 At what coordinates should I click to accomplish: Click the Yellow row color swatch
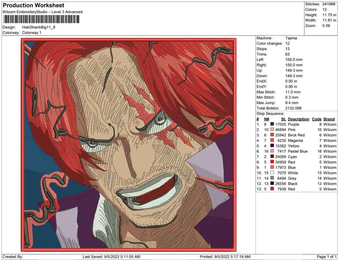click(272, 146)
